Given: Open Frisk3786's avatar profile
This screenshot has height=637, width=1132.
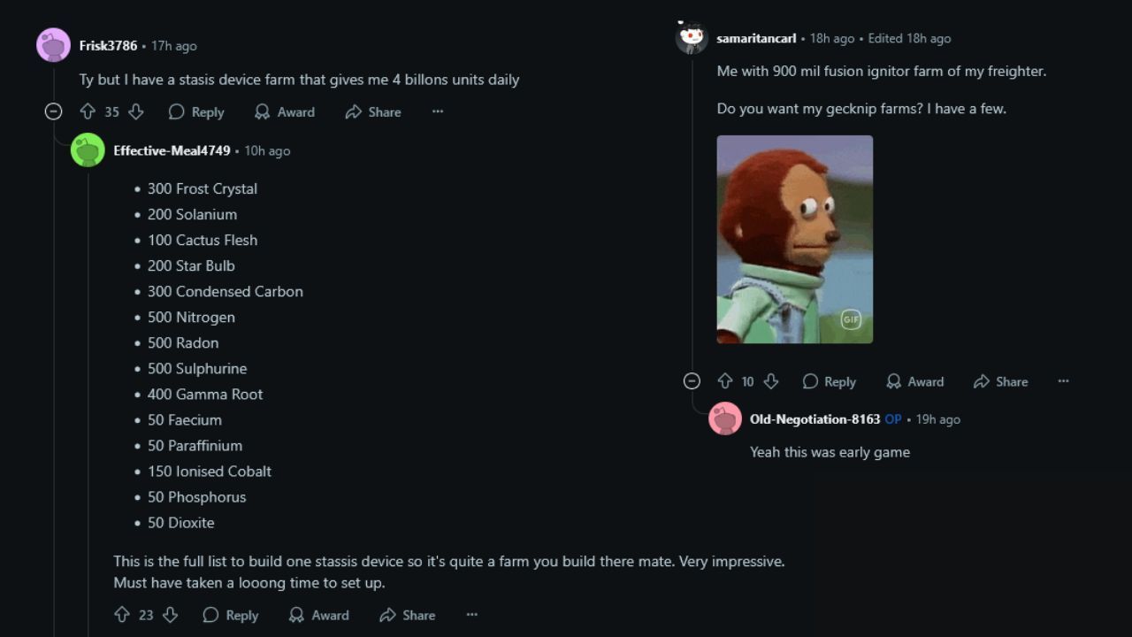Looking at the screenshot, I should click(53, 45).
